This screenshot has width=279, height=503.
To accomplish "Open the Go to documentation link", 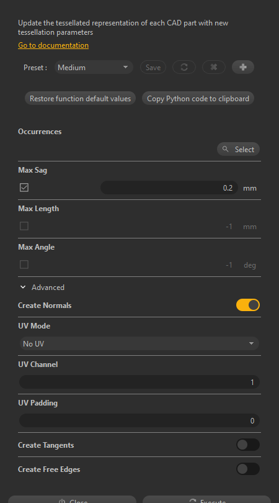I will pos(53,45).
